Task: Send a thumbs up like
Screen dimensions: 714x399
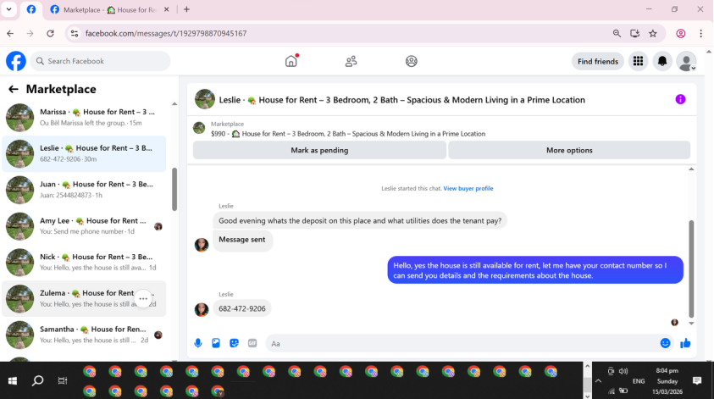Action: pos(685,343)
